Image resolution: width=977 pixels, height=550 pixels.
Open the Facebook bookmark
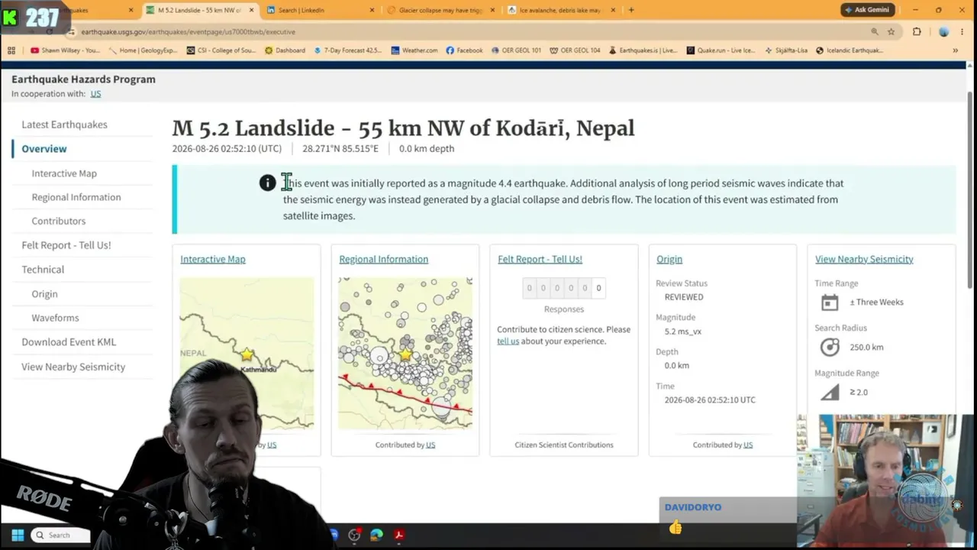click(x=464, y=50)
